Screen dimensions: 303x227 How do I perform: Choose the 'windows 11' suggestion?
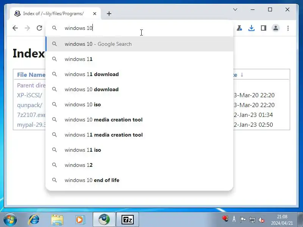coord(139,59)
